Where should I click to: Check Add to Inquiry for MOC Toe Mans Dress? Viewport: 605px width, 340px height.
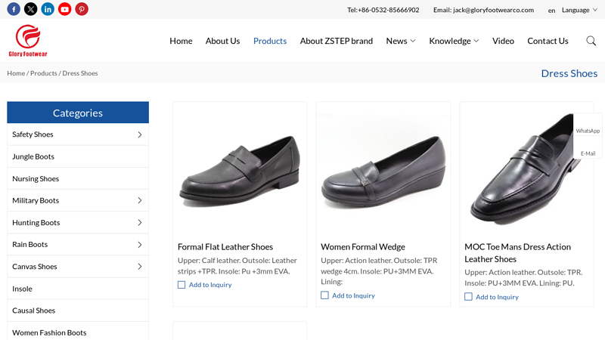pos(468,297)
